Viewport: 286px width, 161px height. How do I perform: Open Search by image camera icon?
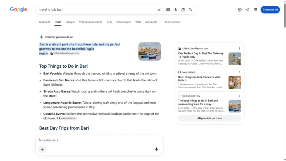click(183, 10)
